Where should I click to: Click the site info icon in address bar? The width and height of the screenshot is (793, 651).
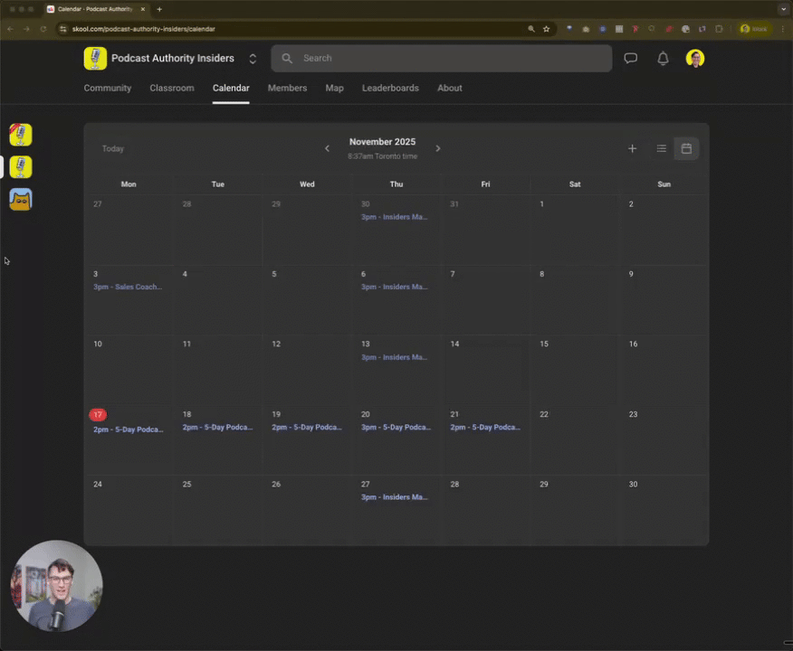tap(62, 29)
